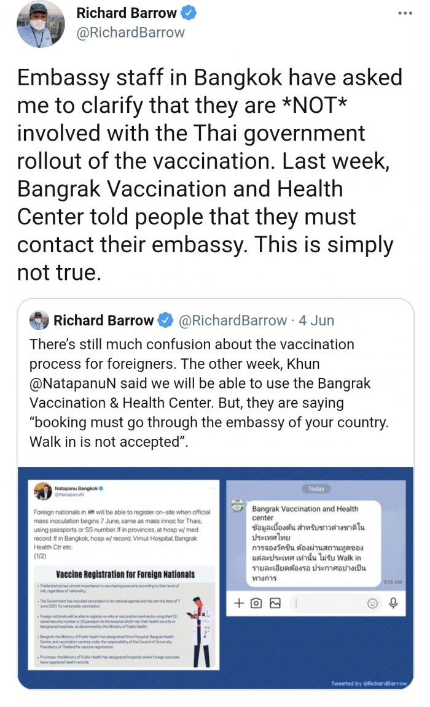Click the verified badge beside Richard Barrow
430x707 pixels.
pos(190,13)
